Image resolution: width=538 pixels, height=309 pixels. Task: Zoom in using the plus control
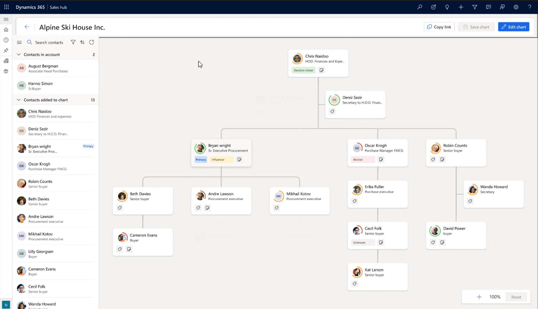(x=479, y=297)
